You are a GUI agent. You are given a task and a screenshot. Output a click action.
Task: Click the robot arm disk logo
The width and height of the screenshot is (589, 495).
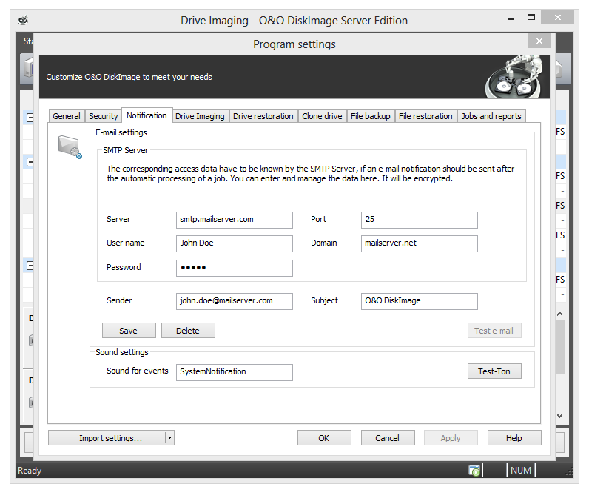pyautogui.click(x=514, y=77)
